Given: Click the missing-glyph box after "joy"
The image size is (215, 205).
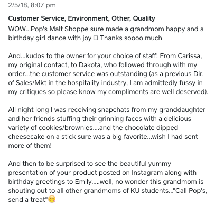Looking at the screenshot, I should [96, 38].
